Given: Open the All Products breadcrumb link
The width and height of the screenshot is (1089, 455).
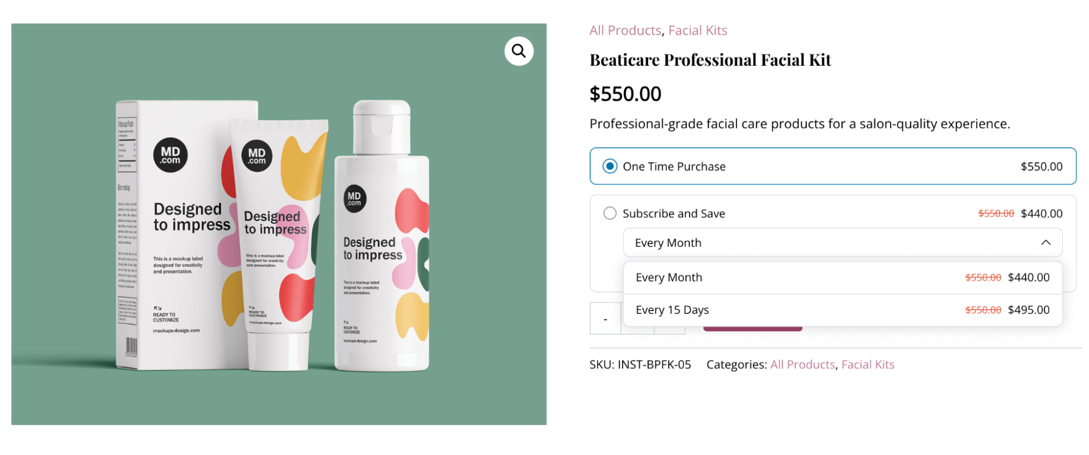Looking at the screenshot, I should pos(624,30).
